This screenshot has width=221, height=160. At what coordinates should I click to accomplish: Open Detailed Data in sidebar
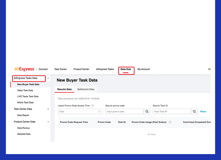[x=24, y=134]
